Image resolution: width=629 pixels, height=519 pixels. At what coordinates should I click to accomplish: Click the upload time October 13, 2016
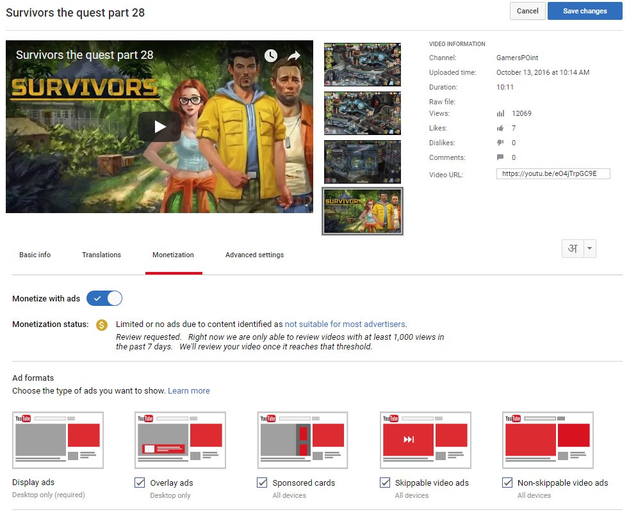pyautogui.click(x=543, y=72)
